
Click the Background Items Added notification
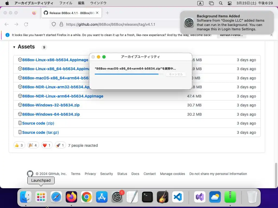227,23
